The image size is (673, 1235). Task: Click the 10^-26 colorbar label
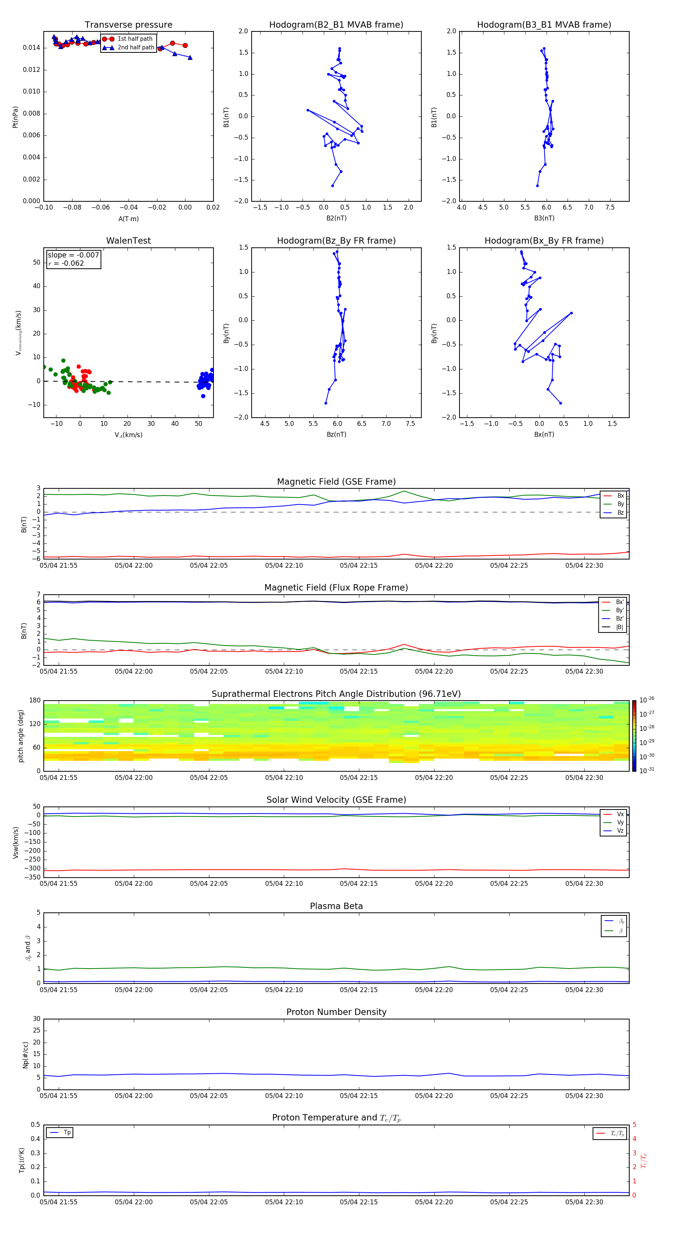pyautogui.click(x=647, y=700)
